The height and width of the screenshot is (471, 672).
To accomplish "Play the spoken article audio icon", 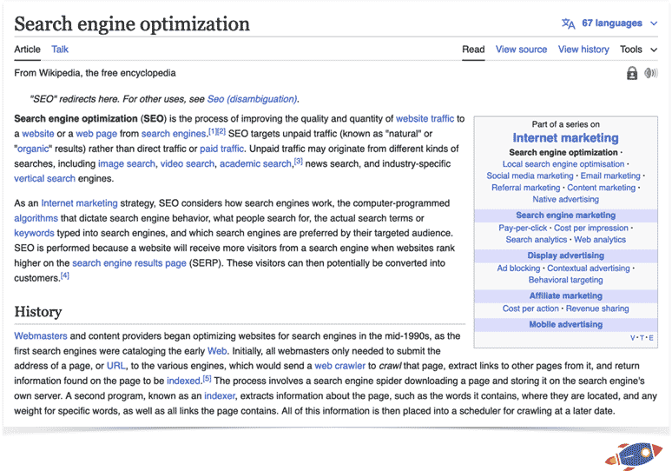I will click(650, 73).
